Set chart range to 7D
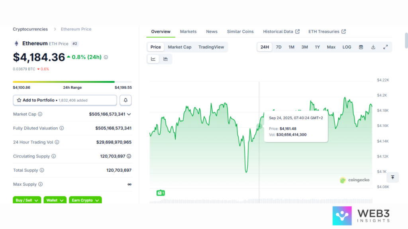Image resolution: width=408 pixels, height=229 pixels. [x=279, y=47]
